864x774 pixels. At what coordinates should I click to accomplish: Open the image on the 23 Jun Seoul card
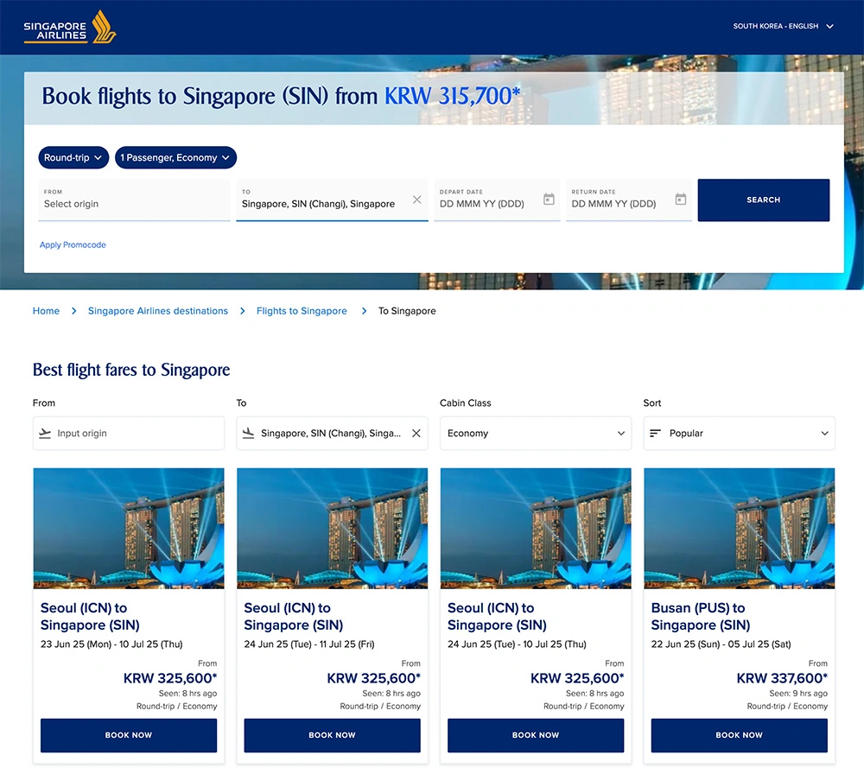[x=129, y=529]
